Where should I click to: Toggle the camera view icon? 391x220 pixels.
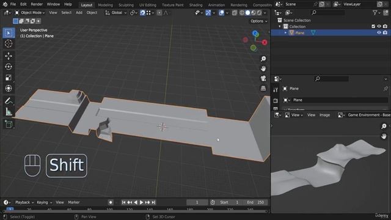(263, 79)
